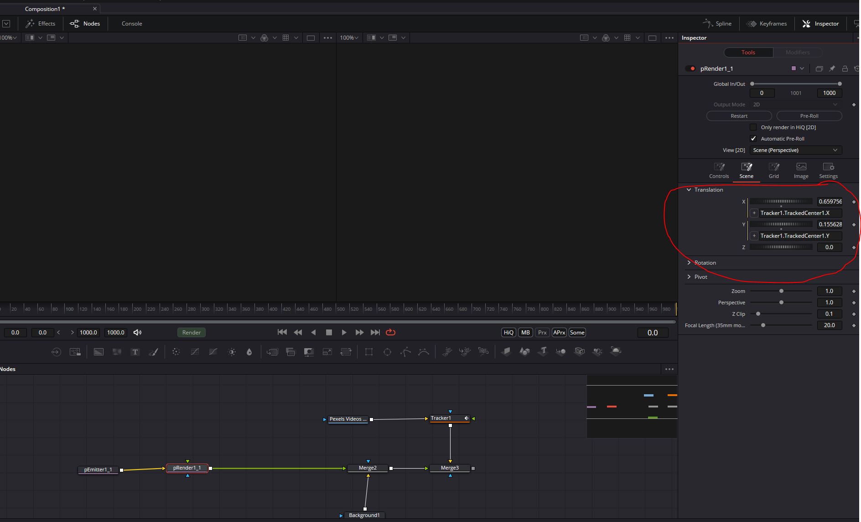This screenshot has width=861, height=522.
Task: Pin the pRender1_1 inspector panel
Action: click(x=832, y=68)
